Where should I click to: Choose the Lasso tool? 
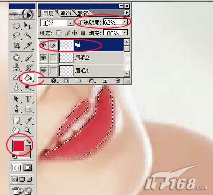point(17,35)
